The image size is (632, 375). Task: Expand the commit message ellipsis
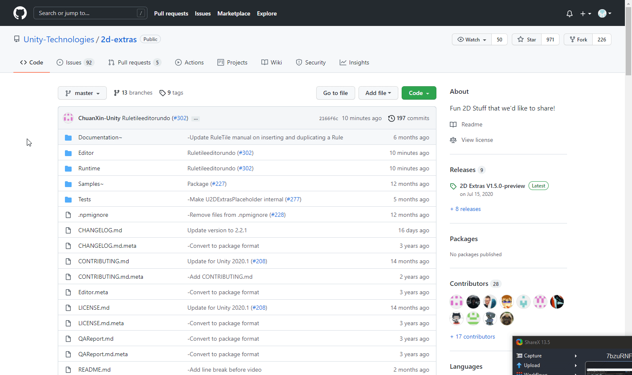point(196,118)
